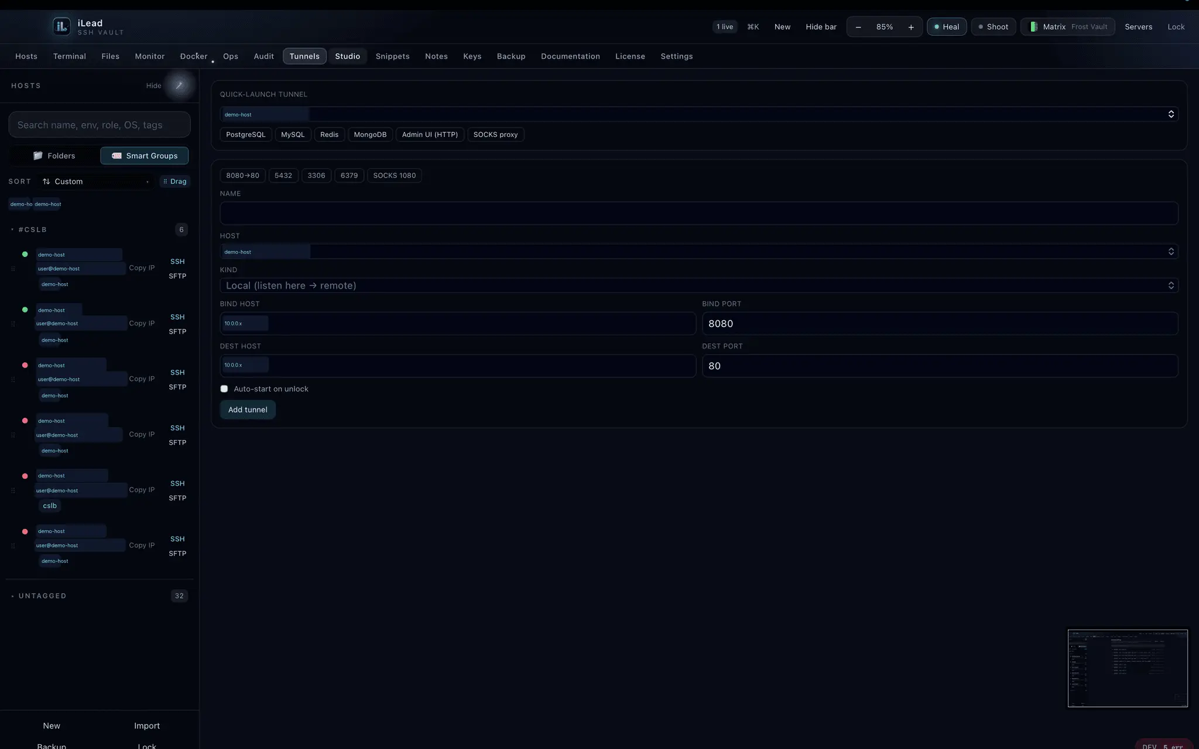The image size is (1199, 749).
Task: Click the Import button in sidebar footer
Action: click(x=147, y=726)
